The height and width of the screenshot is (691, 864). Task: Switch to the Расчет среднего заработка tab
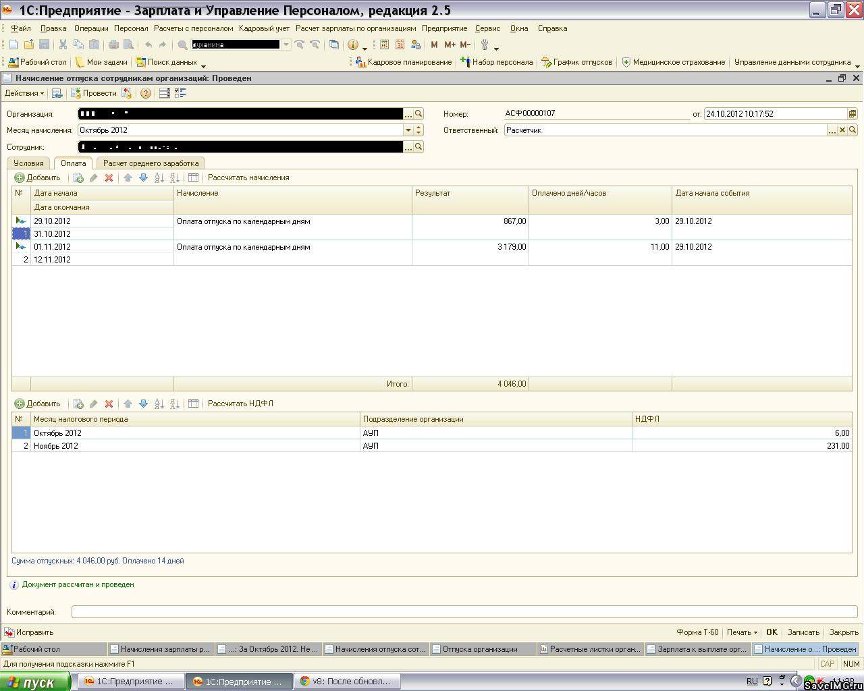tap(151, 163)
